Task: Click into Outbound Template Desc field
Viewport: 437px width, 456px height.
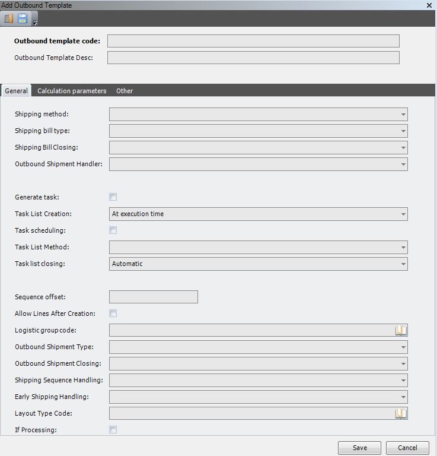Action: click(253, 58)
